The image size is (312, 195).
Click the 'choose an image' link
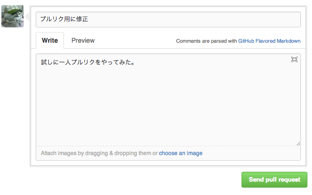(x=180, y=153)
